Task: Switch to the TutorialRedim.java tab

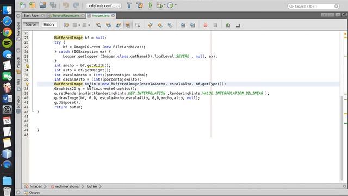Action: 66,16
